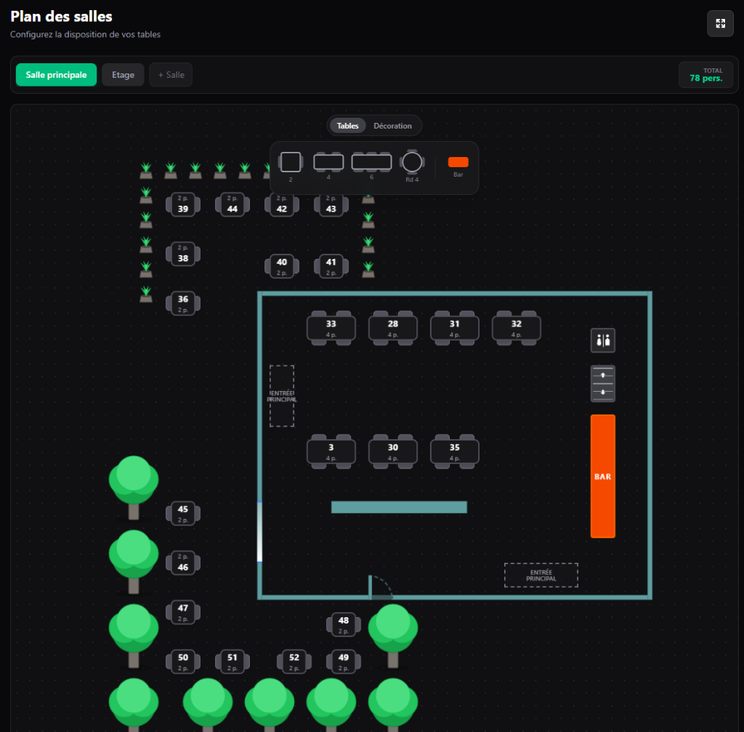The height and width of the screenshot is (732, 744).
Task: Select the 2-seat square table shape
Action: pos(291,162)
